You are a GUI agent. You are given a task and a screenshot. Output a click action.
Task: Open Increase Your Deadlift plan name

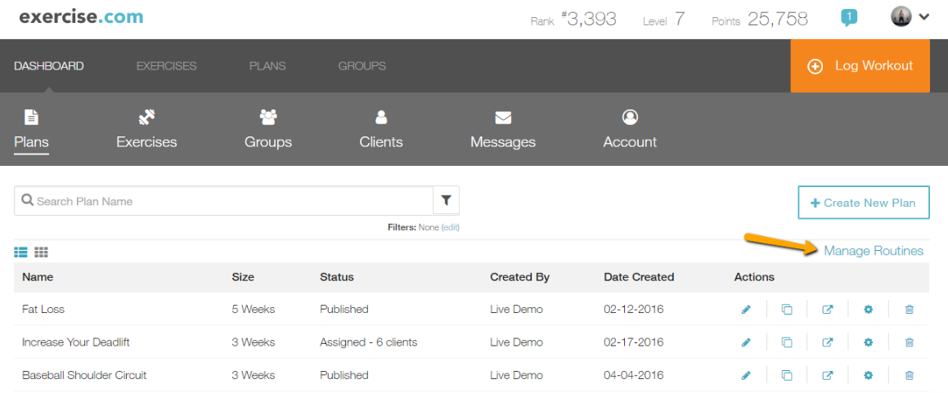tap(75, 342)
